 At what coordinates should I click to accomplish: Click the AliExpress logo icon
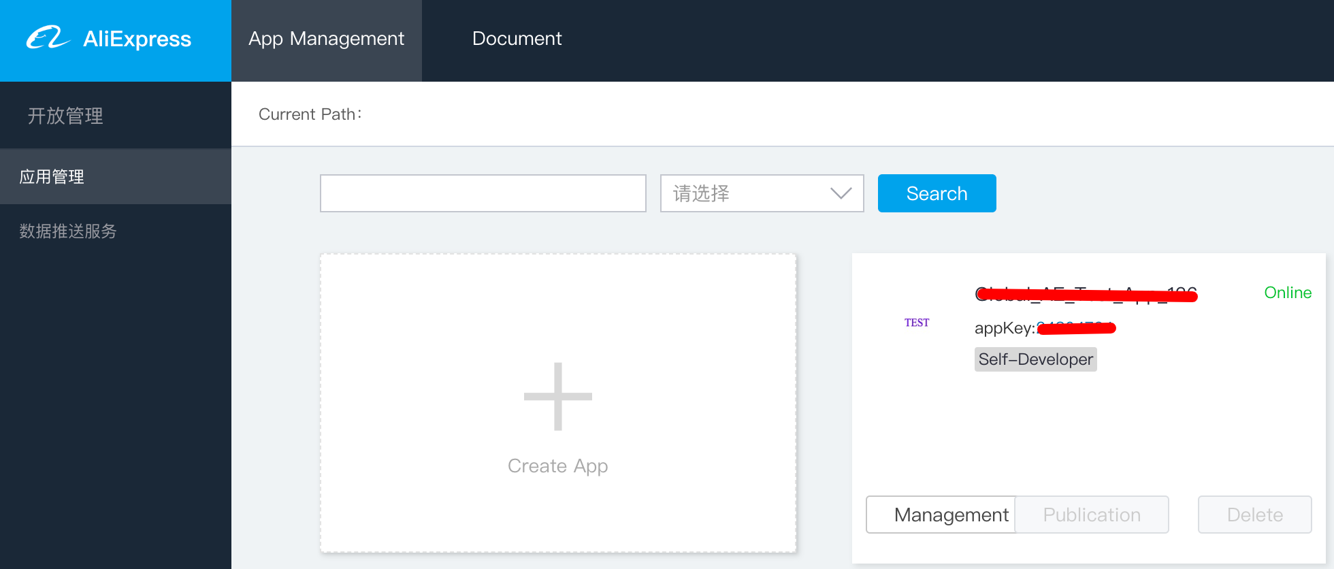(48, 37)
